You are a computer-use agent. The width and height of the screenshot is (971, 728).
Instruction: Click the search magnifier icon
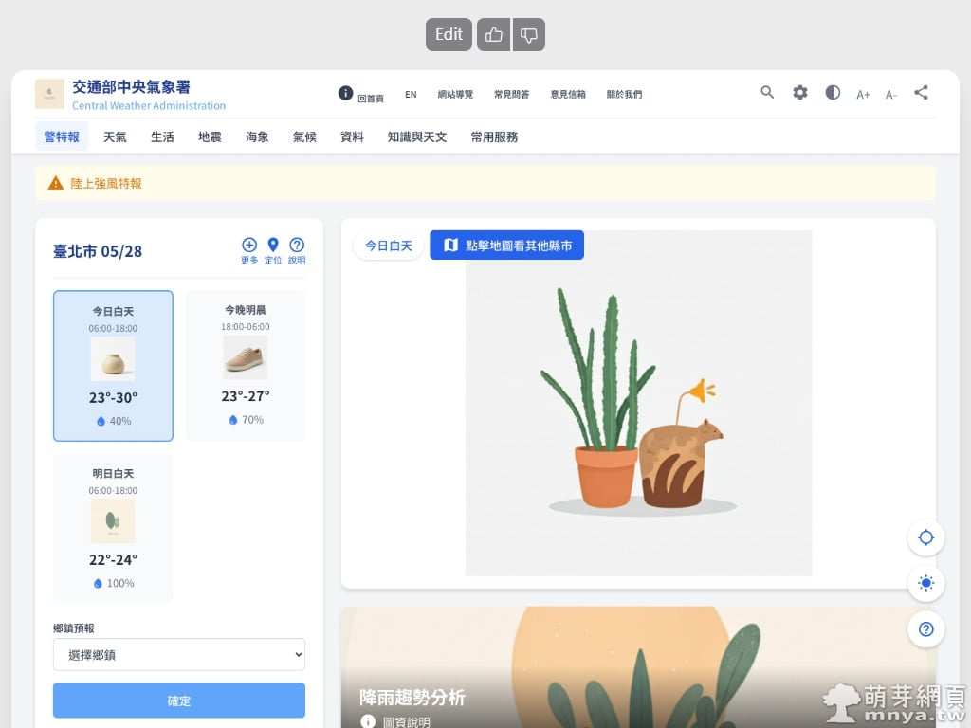click(x=767, y=93)
